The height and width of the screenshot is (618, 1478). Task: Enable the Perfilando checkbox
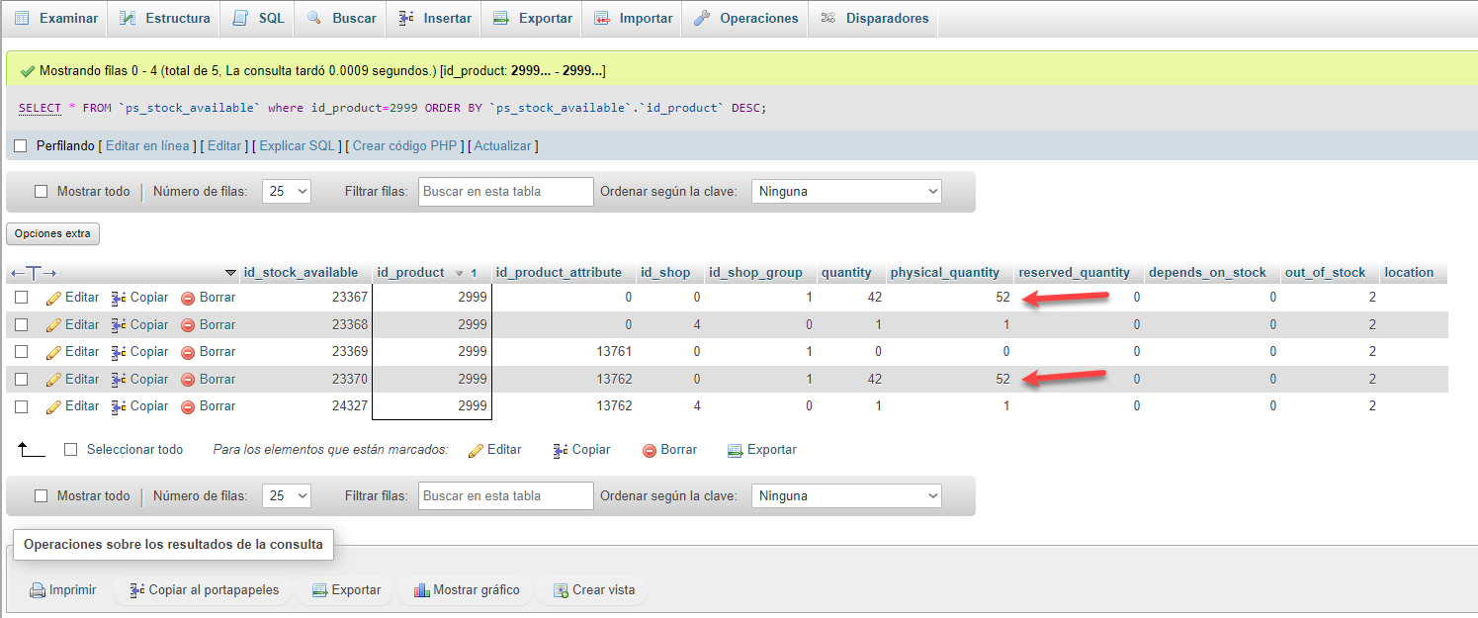20,145
